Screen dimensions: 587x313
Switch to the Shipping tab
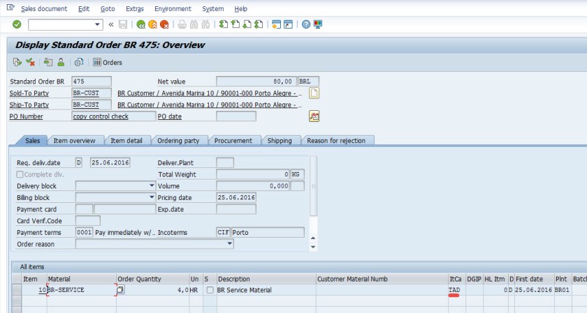click(280, 140)
